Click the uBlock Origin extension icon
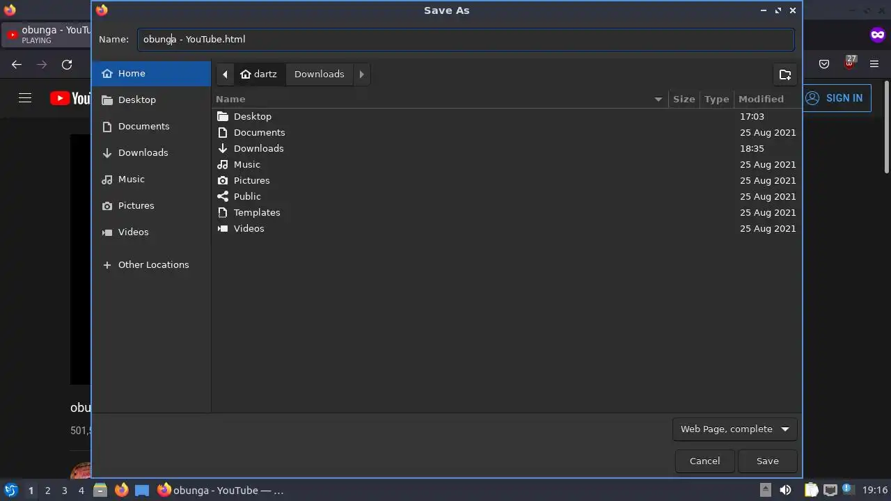 click(850, 63)
